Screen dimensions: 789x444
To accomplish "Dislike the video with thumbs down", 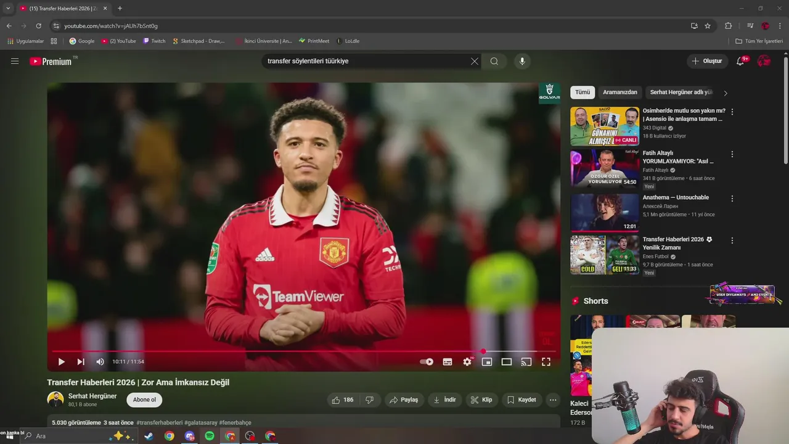I will pyautogui.click(x=370, y=400).
